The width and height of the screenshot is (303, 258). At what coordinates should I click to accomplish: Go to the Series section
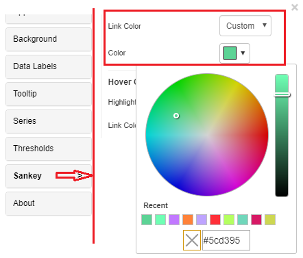coord(49,121)
